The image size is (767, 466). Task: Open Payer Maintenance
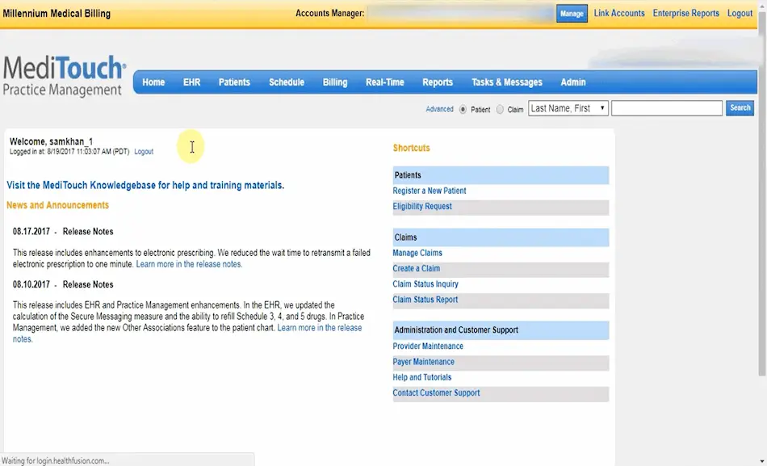click(x=421, y=361)
